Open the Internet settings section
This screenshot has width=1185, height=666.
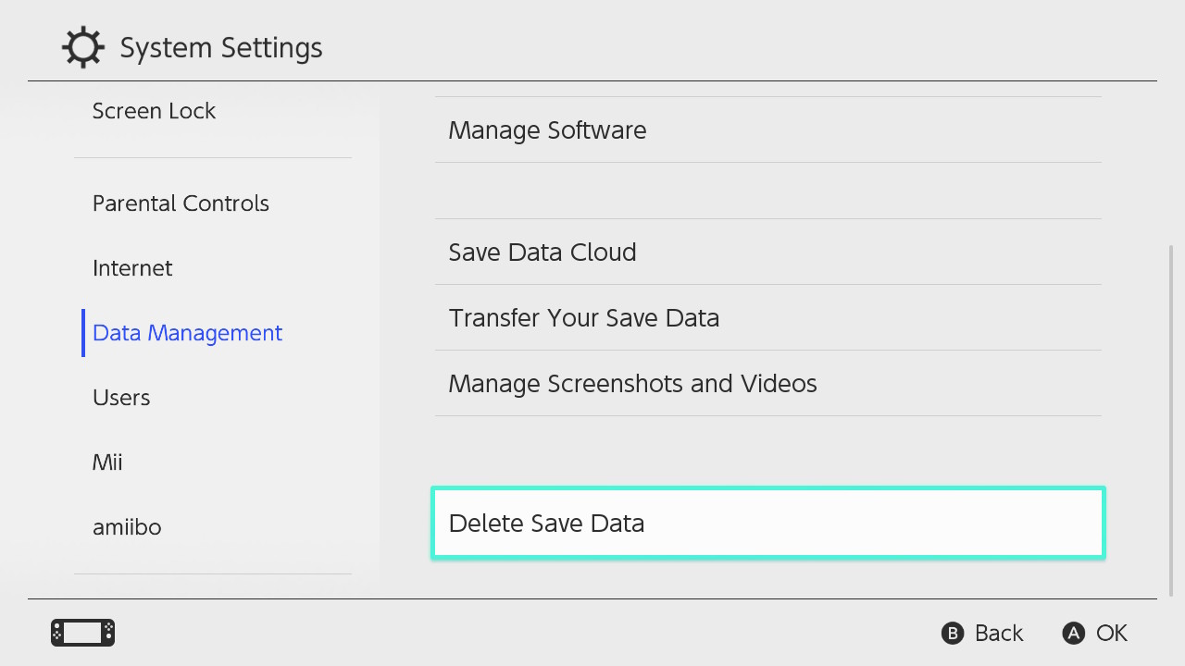[132, 267]
